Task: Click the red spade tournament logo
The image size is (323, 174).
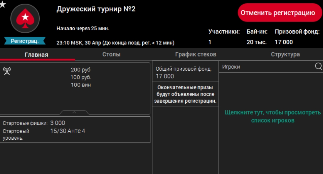Action: pos(25,18)
